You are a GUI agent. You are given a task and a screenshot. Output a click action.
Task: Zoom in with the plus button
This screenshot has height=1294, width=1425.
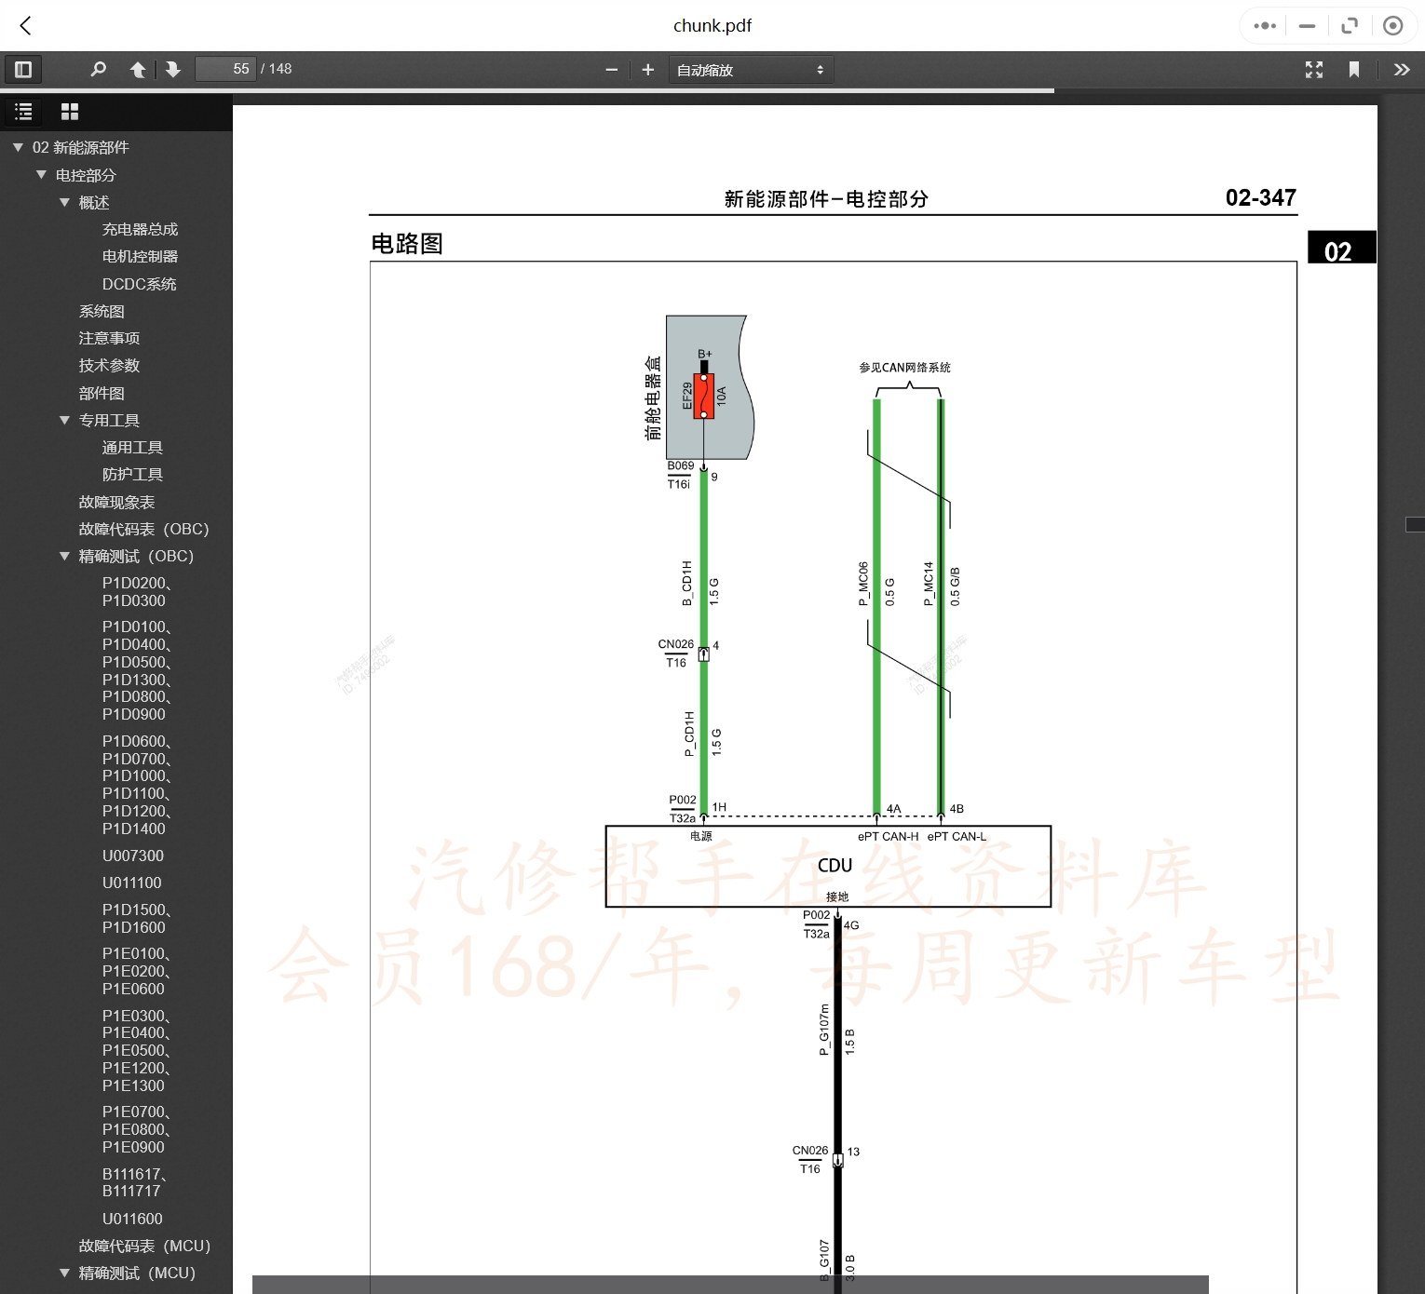tap(648, 70)
